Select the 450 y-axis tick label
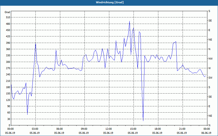The width and height of the screenshot is (218, 136). [x=8, y=30]
